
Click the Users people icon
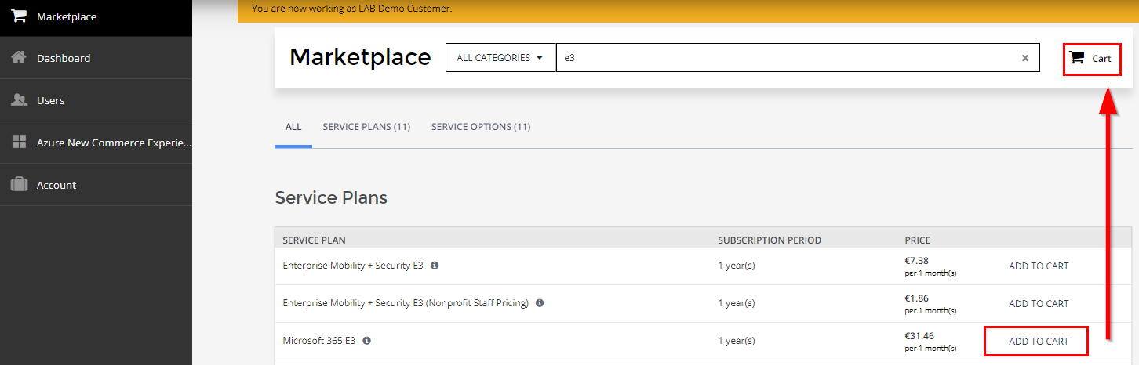(x=19, y=99)
